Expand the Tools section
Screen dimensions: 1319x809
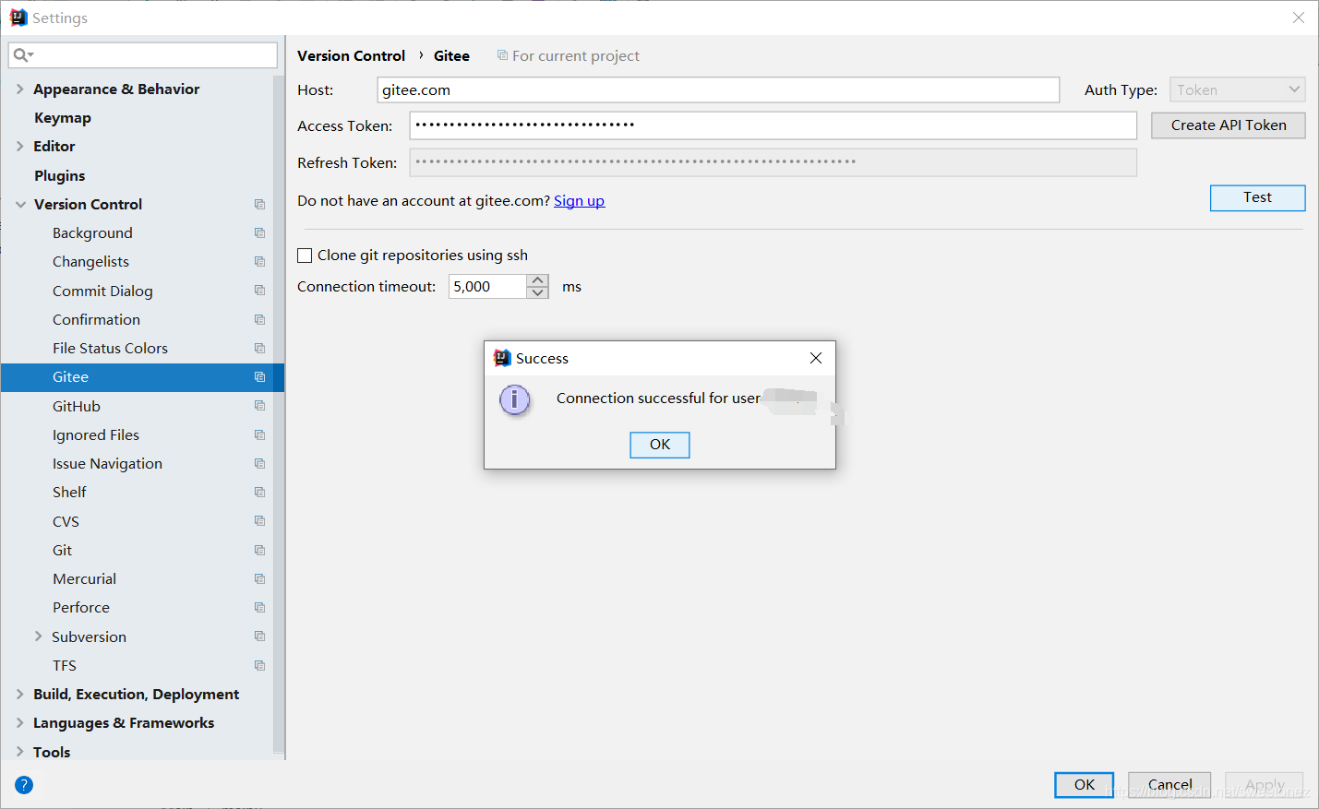tap(19, 752)
